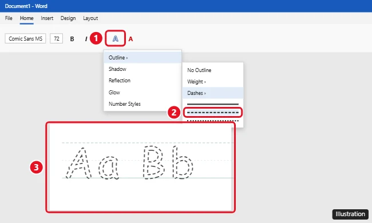This screenshot has height=223, width=372.
Task: Toggle Italic formatting
Action: tap(86, 39)
